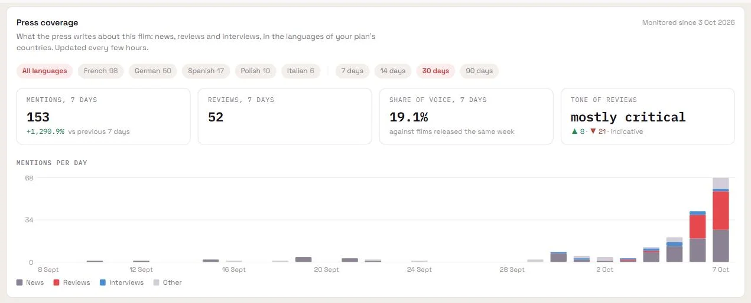Filter coverage by French 98

[101, 71]
